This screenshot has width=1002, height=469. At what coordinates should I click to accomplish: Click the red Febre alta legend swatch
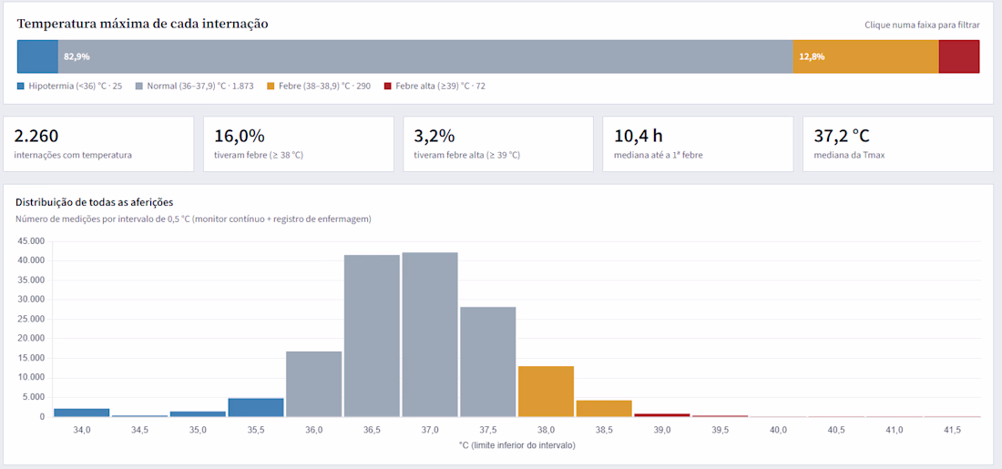(x=387, y=86)
